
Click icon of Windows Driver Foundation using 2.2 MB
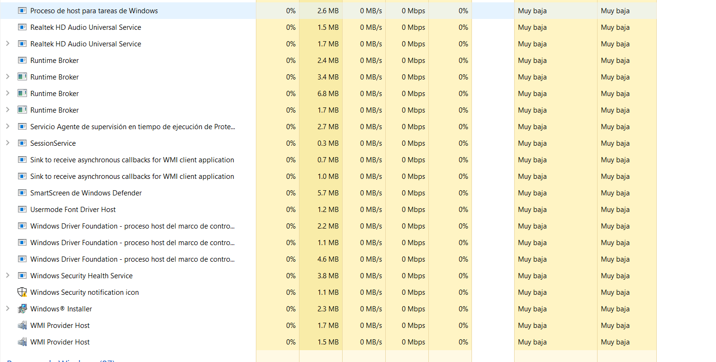[22, 226]
